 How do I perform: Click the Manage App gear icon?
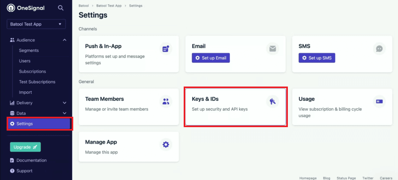(x=166, y=144)
